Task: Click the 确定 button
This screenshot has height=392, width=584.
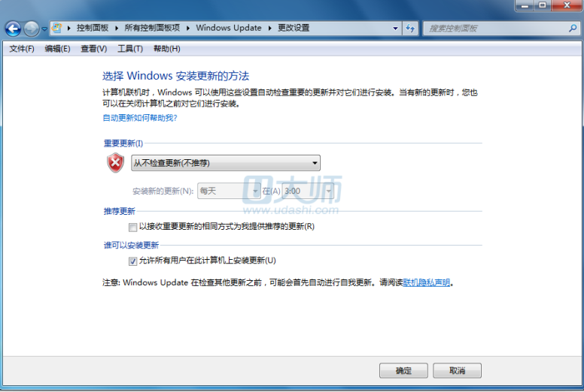Action: 403,370
